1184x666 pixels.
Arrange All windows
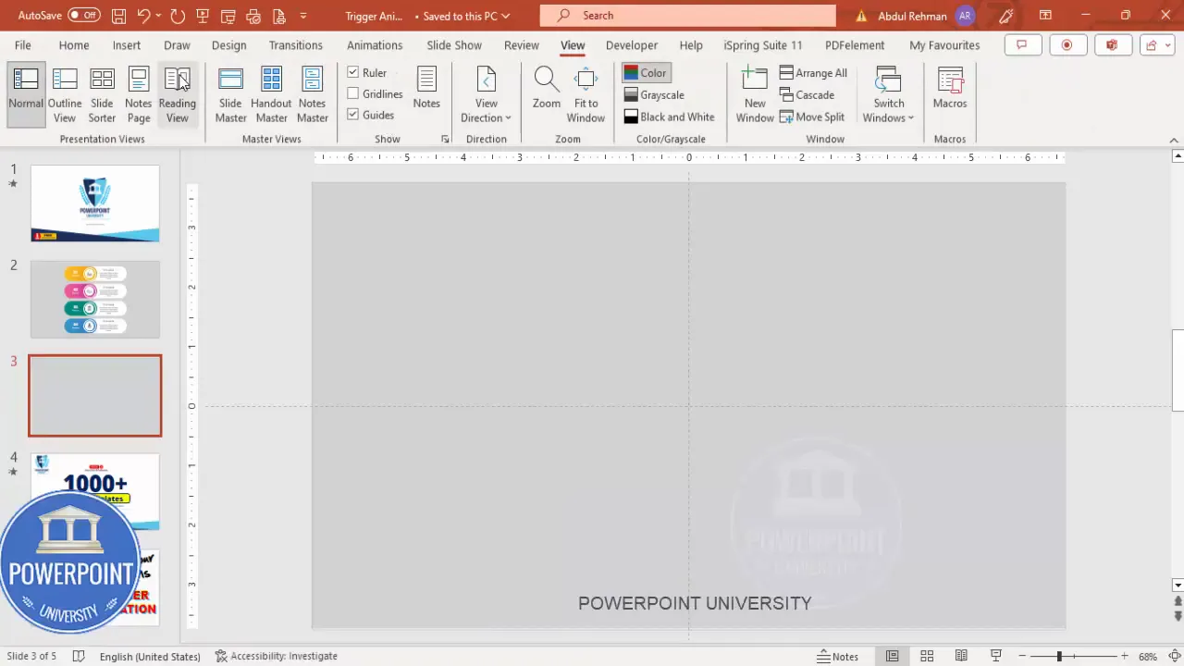[813, 73]
